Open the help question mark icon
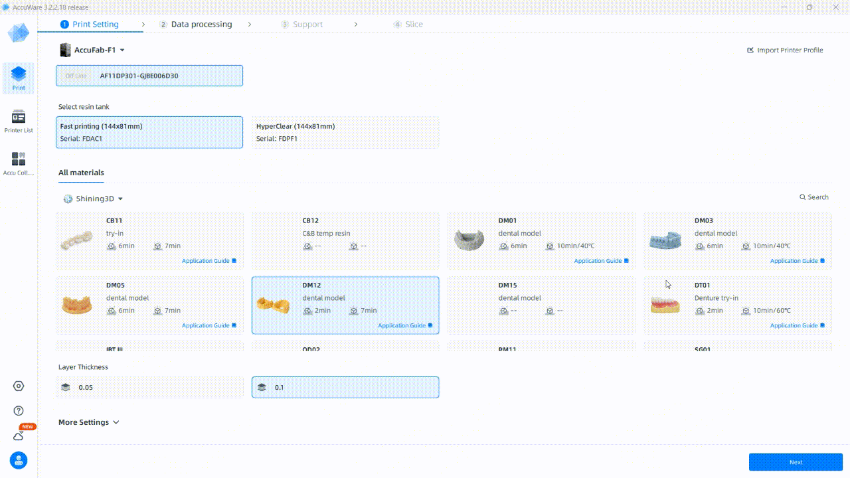The image size is (850, 478). click(x=19, y=411)
